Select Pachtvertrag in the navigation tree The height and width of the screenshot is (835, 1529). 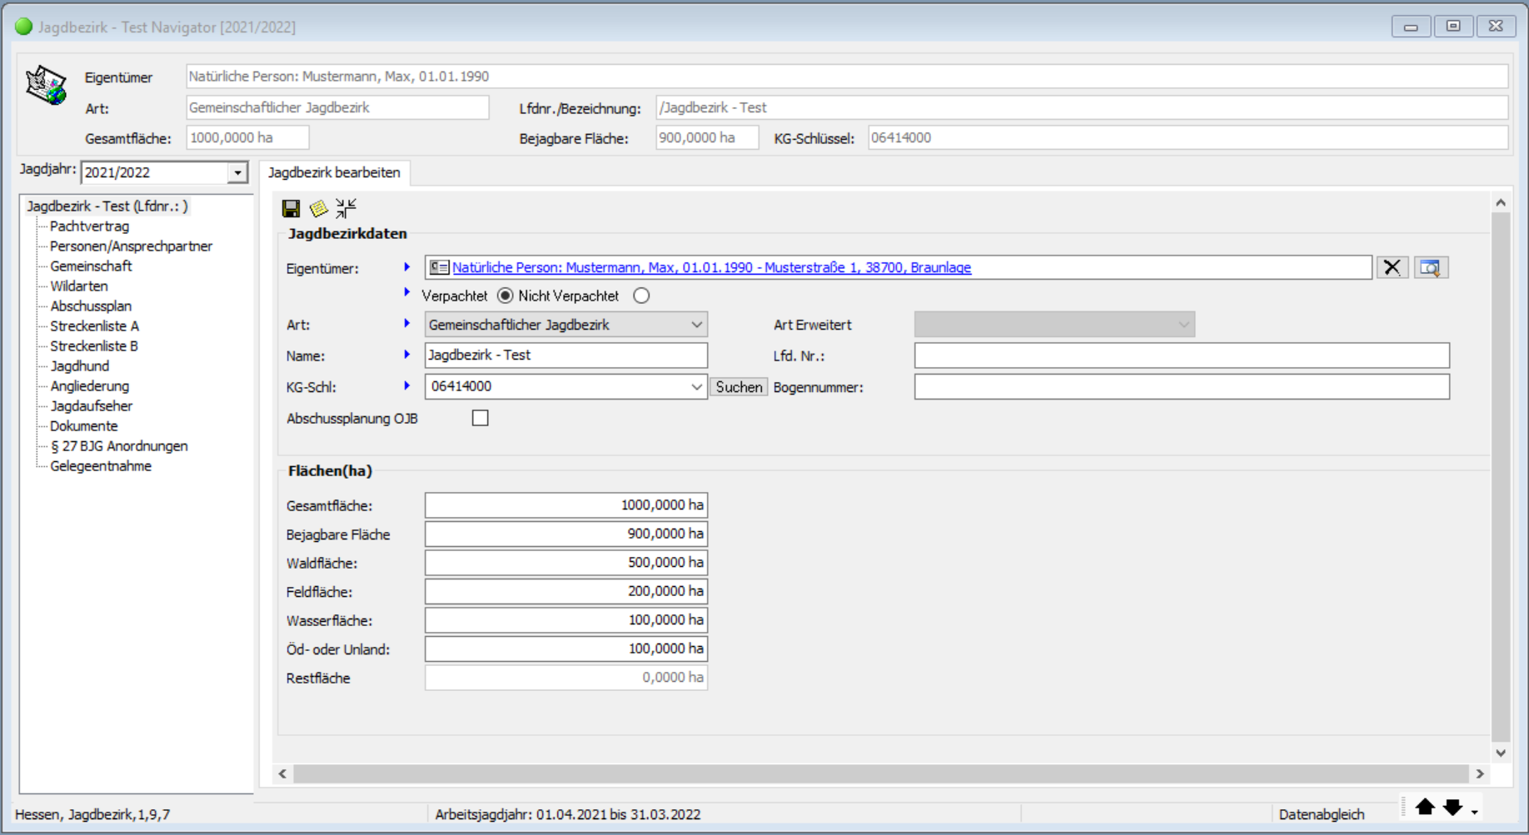(89, 226)
